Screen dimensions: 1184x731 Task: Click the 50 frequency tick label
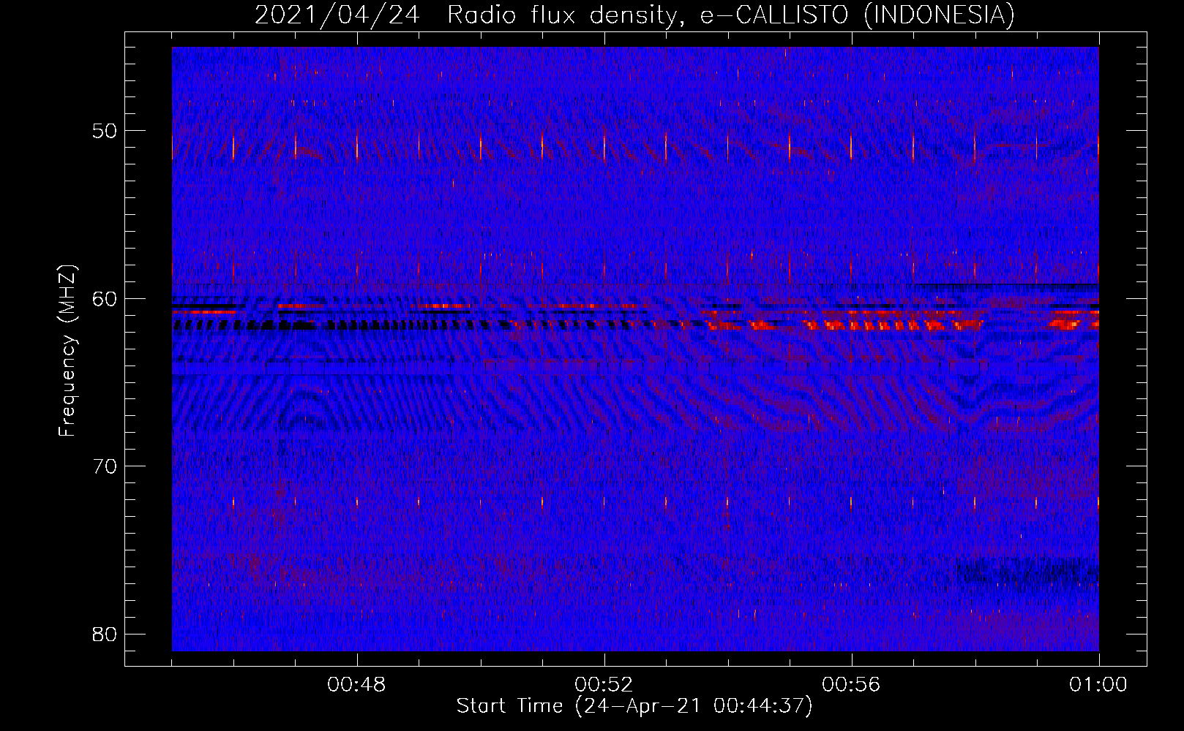click(105, 131)
